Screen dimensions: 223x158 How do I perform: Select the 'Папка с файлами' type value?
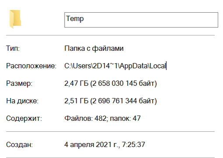coord(94,48)
